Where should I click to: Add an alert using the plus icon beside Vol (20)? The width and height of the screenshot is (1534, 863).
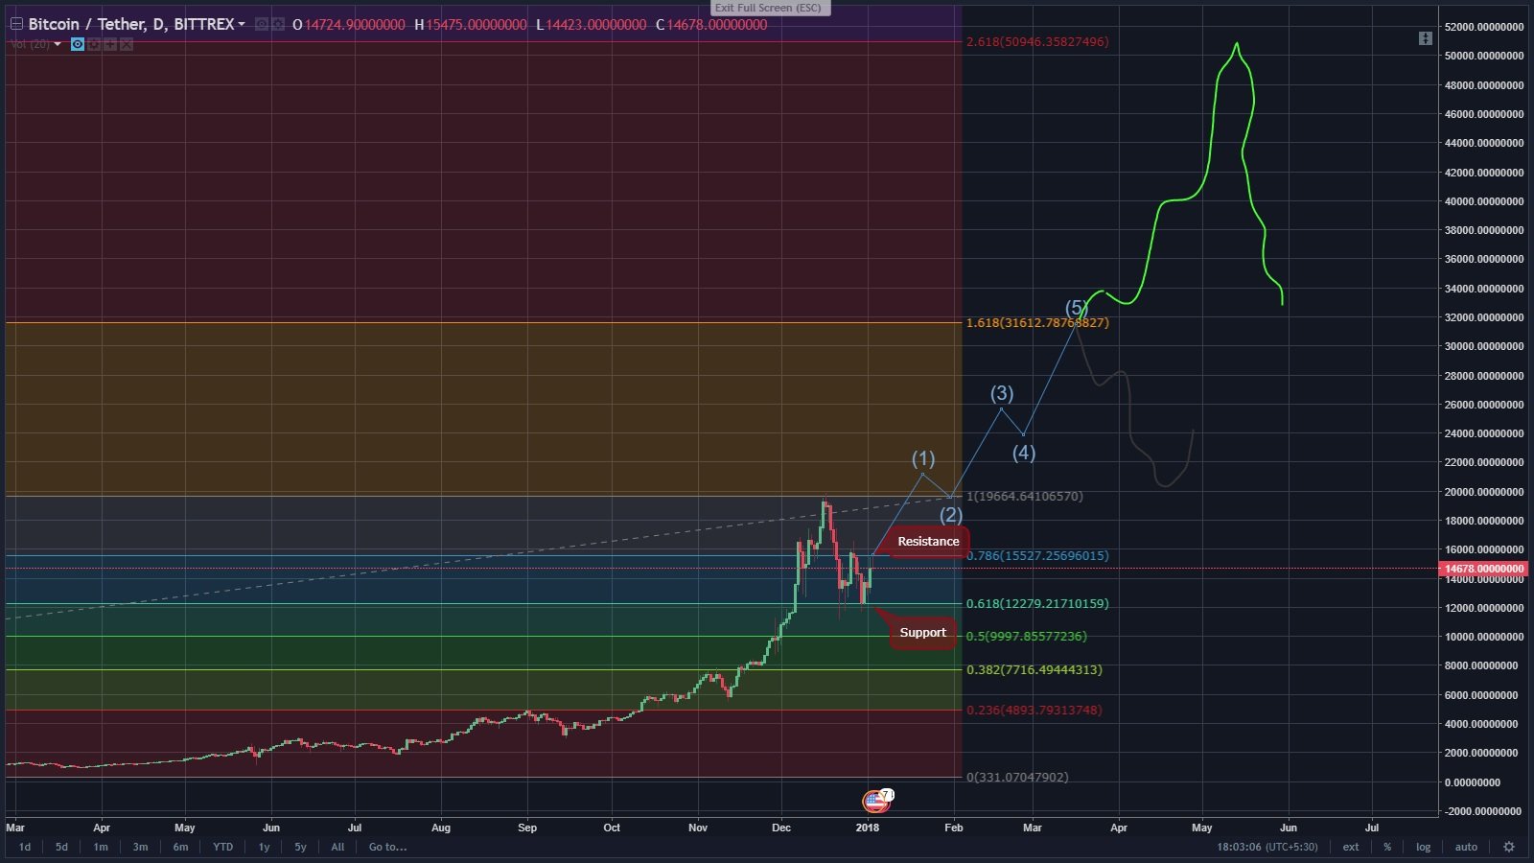pyautogui.click(x=109, y=45)
